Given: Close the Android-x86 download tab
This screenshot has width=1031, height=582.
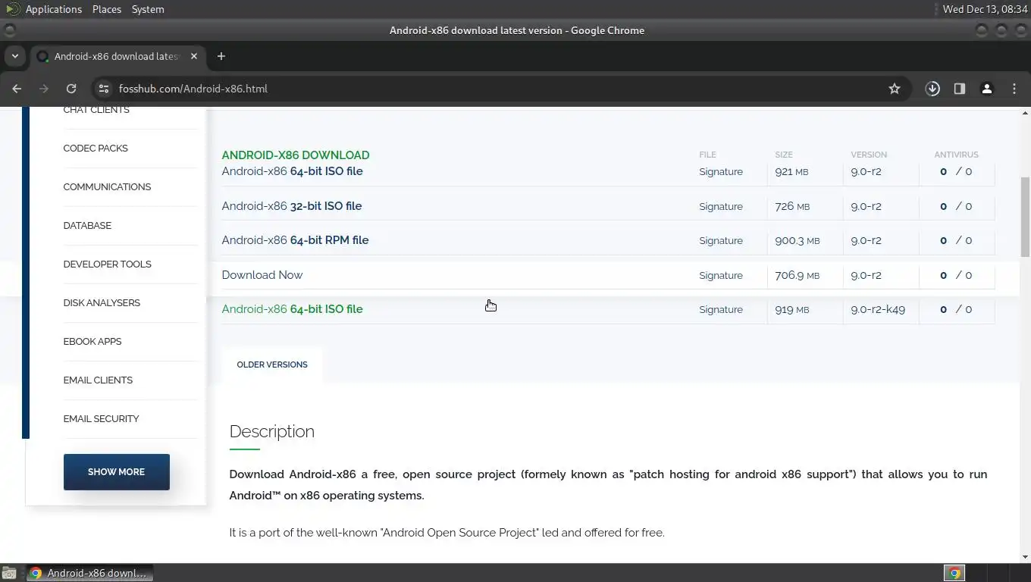Looking at the screenshot, I should (x=194, y=56).
